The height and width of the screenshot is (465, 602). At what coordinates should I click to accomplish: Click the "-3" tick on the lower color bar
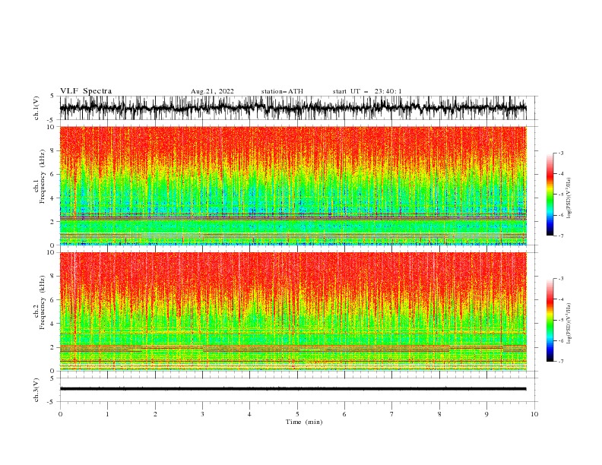[560, 279]
